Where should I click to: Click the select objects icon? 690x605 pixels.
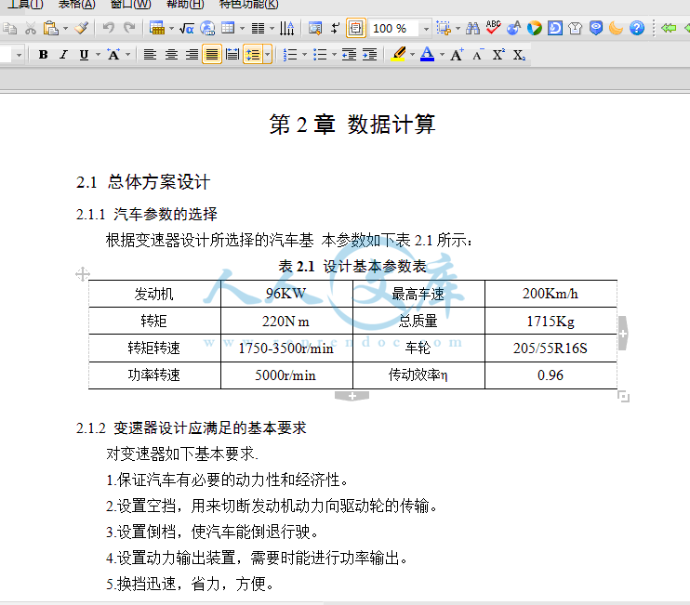click(x=444, y=29)
